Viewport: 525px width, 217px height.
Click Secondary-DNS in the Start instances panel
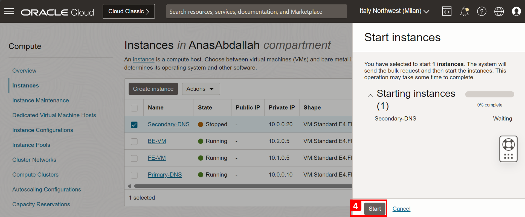click(395, 119)
